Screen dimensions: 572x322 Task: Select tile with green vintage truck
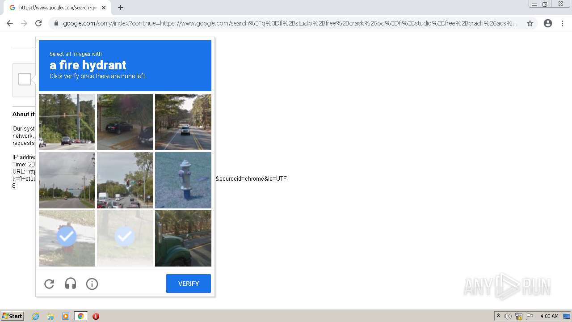click(183, 238)
